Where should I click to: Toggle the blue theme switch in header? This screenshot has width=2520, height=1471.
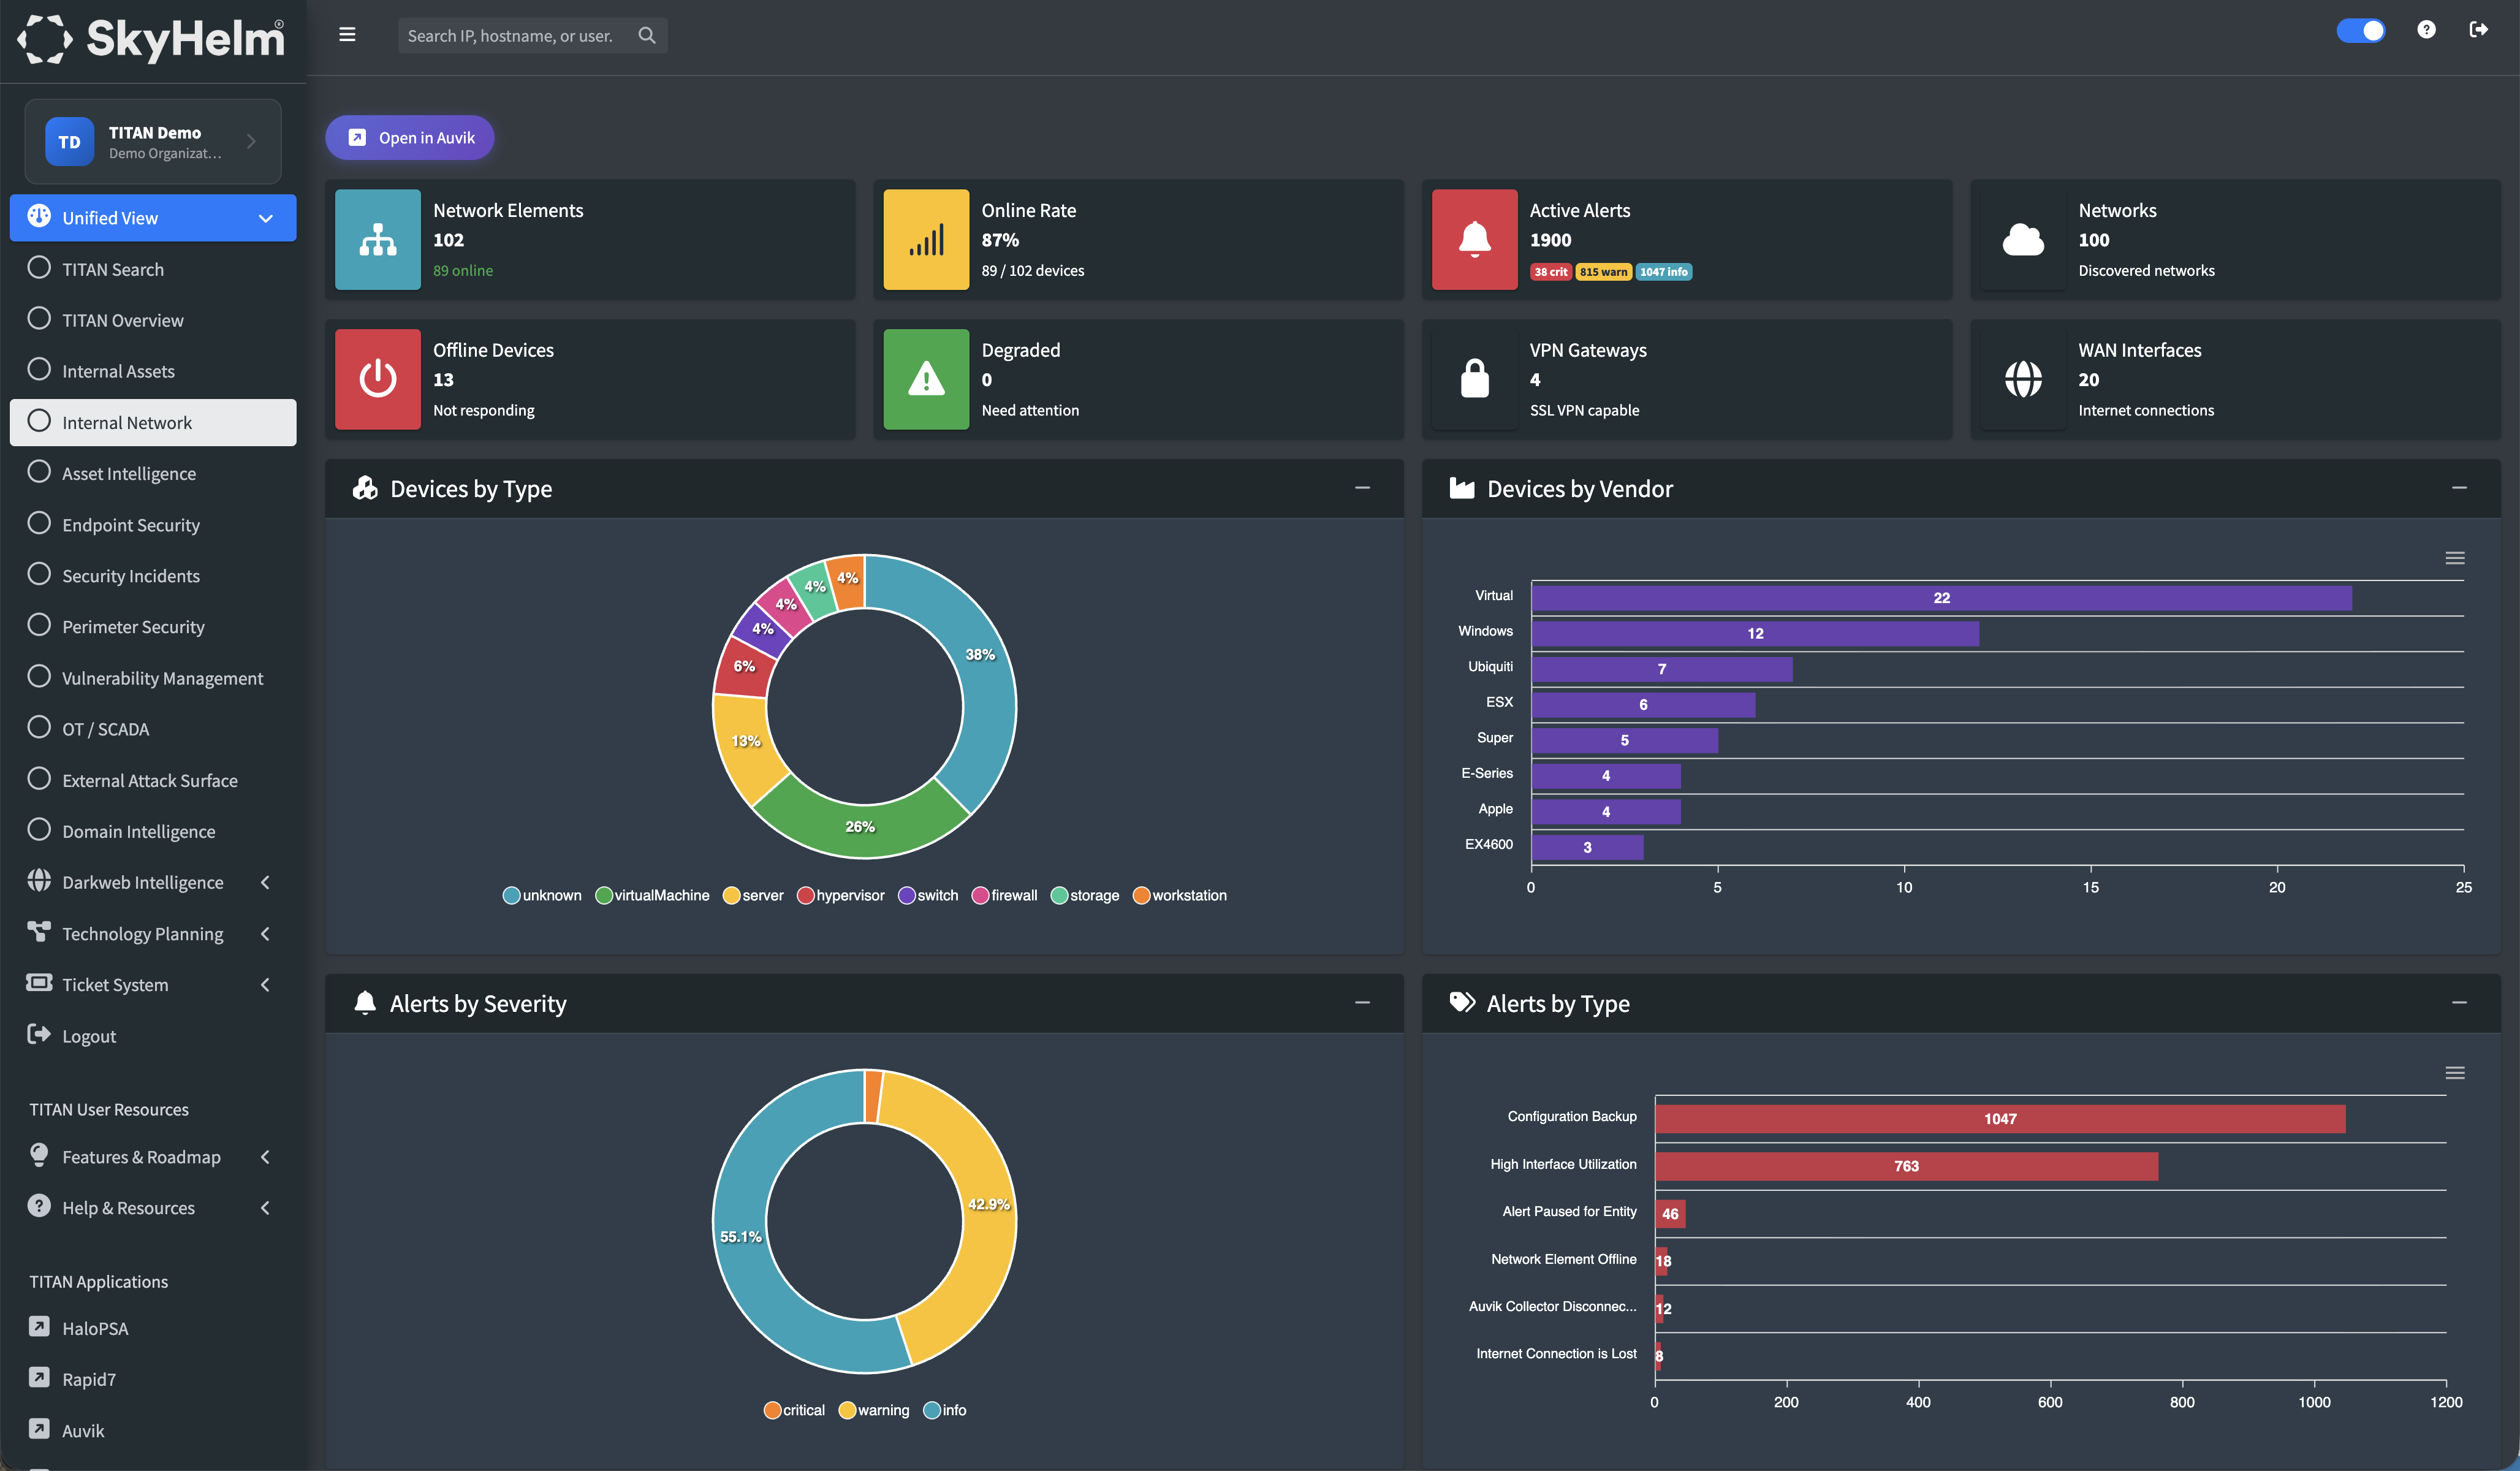click(x=2361, y=30)
